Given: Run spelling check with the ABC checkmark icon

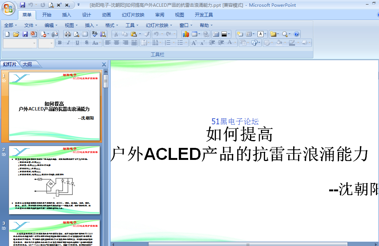Looking at the screenshot, I should click(x=94, y=34).
